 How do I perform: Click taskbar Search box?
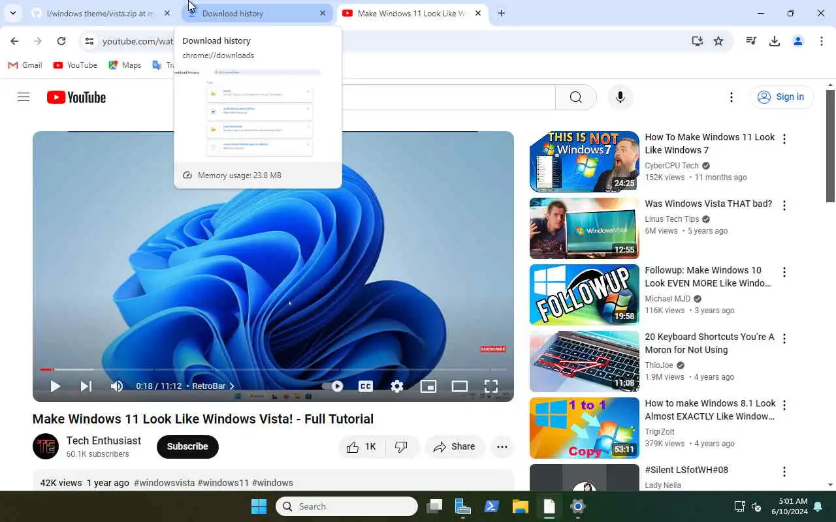pyautogui.click(x=347, y=506)
